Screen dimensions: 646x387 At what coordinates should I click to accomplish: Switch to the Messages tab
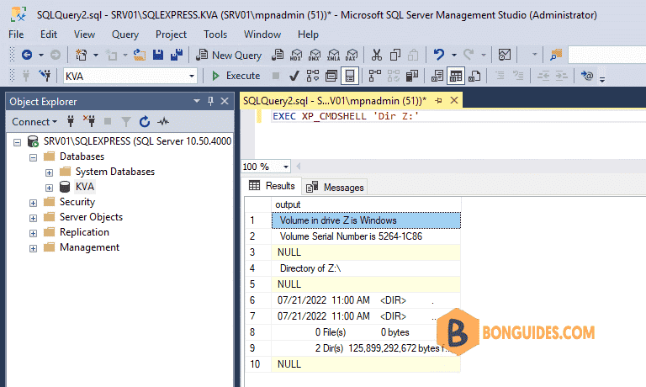(336, 187)
